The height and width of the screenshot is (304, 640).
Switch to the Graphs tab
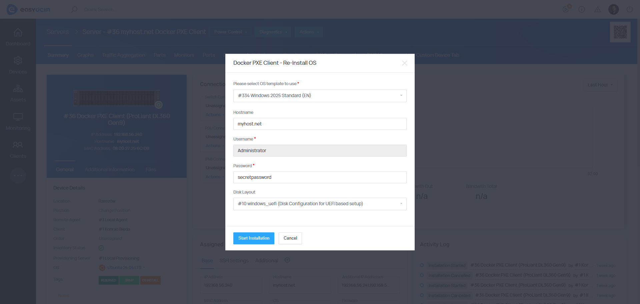(x=85, y=55)
